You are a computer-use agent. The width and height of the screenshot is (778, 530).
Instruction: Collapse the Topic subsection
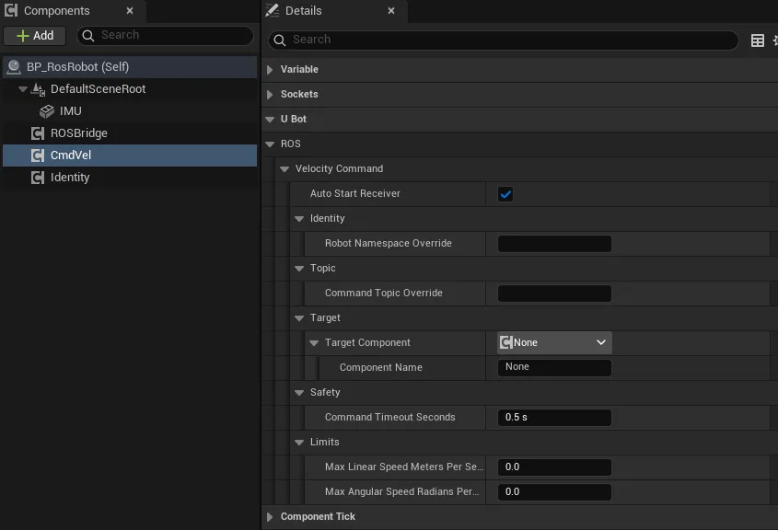299,269
